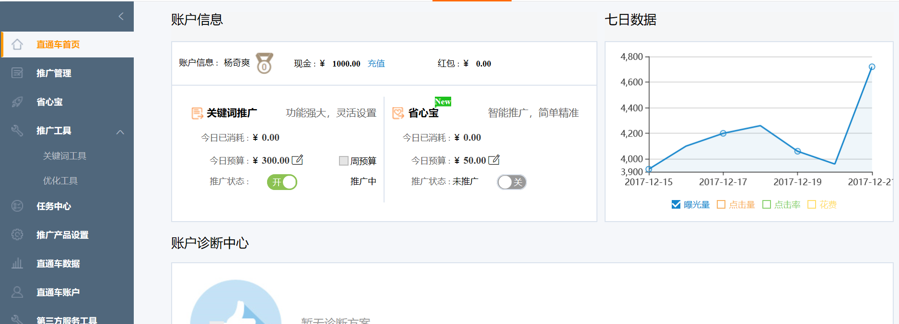This screenshot has width=899, height=324.
Task: Click the 推广管理 sidebar icon
Action: point(17,73)
